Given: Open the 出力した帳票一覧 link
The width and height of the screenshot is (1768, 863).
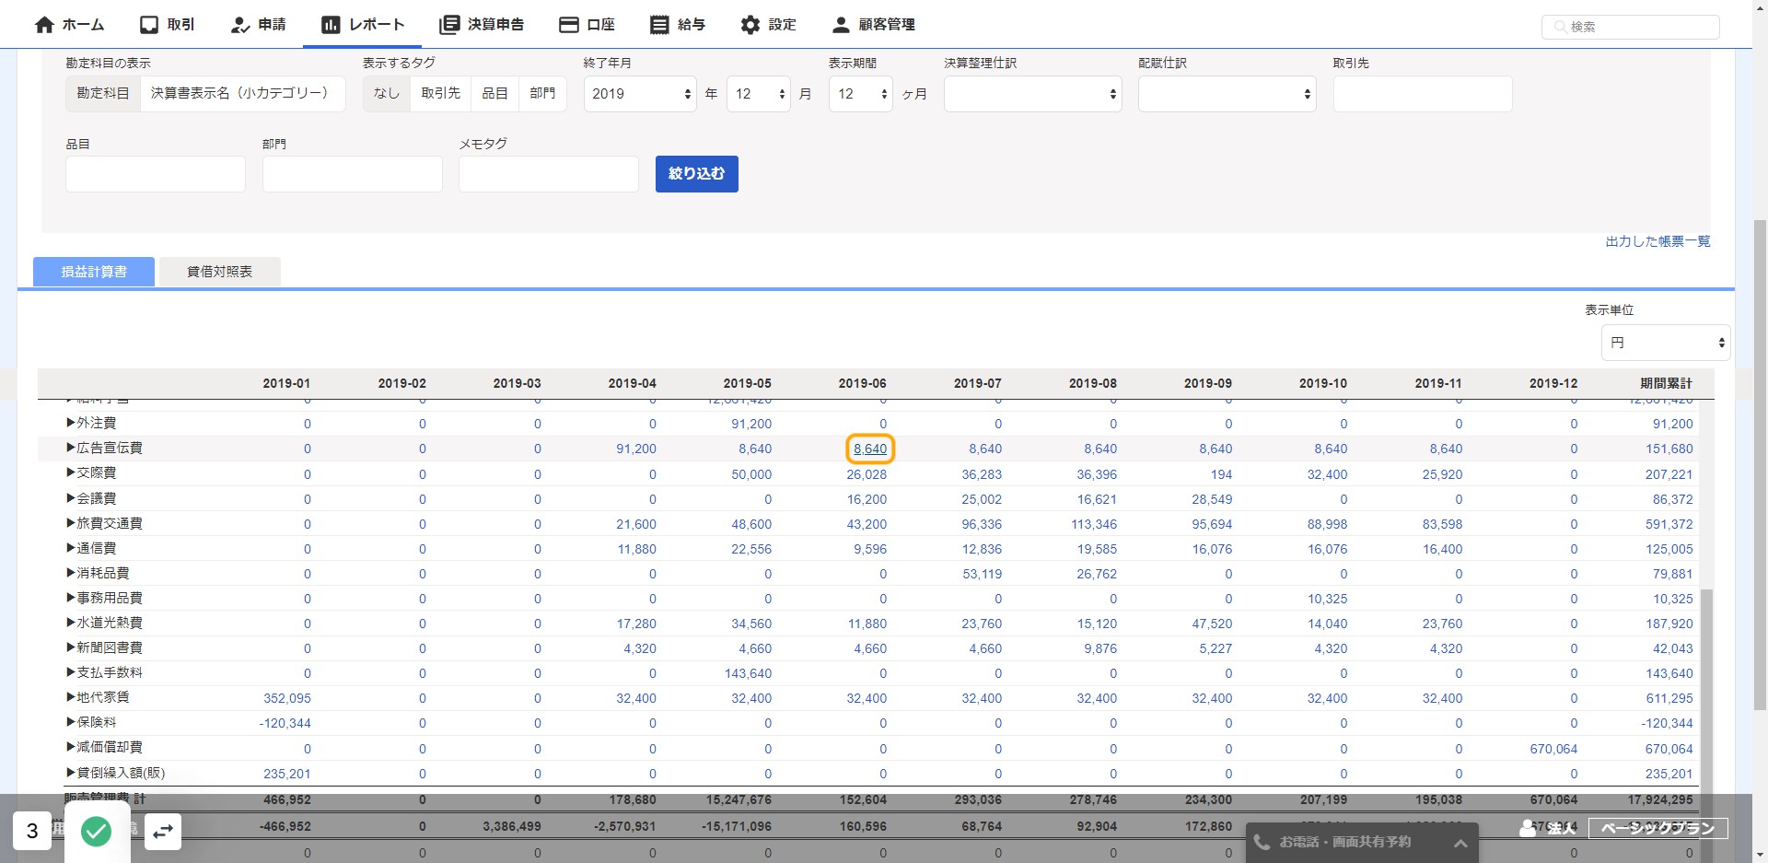Looking at the screenshot, I should click(x=1657, y=241).
